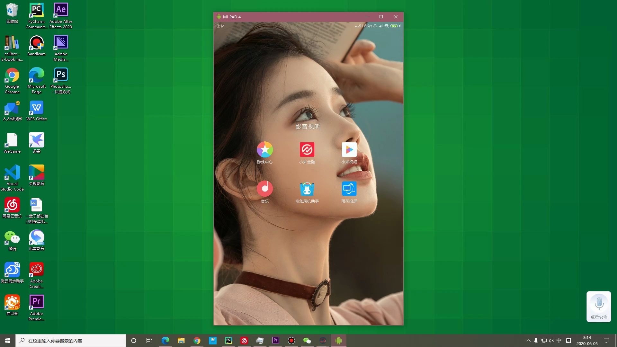Open the 游戏中心 game center app
617x347 pixels.
(264, 150)
